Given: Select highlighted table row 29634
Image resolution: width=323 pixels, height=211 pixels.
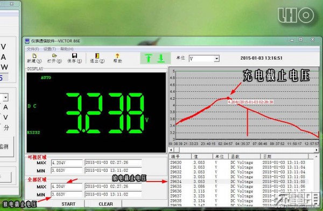Looking at the screenshot, I should 239,181.
